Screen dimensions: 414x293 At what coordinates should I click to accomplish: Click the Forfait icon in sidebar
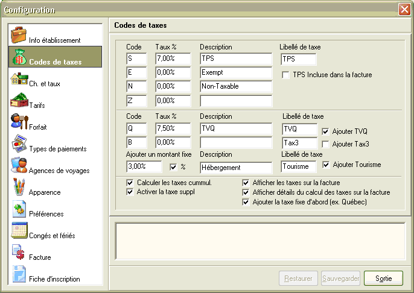(x=19, y=122)
